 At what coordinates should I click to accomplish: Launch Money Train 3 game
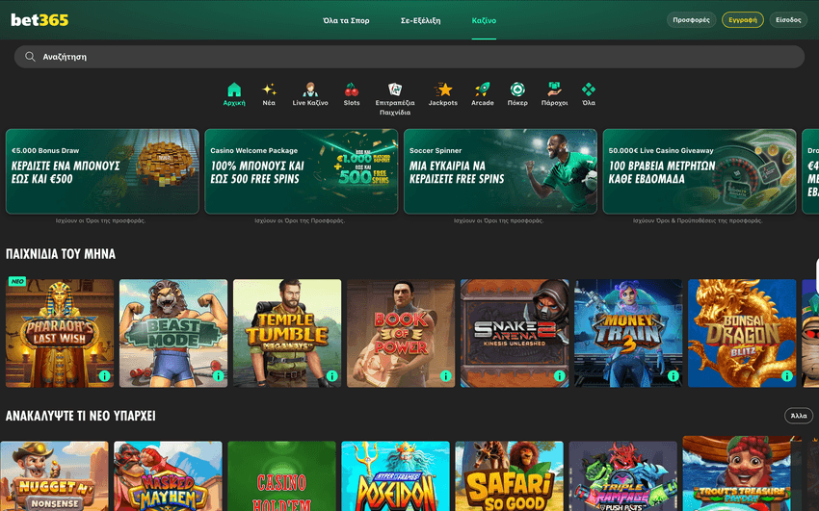coord(628,333)
